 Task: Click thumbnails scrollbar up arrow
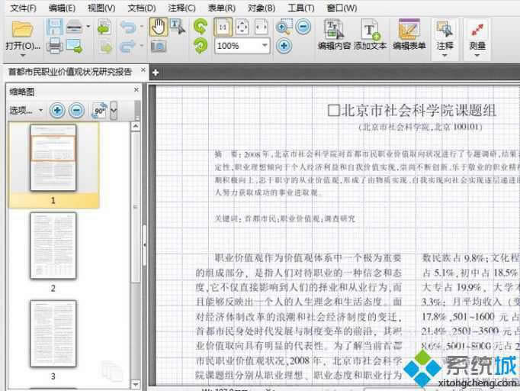coord(135,126)
